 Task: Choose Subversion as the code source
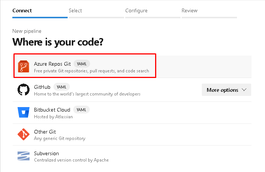click(x=46, y=153)
